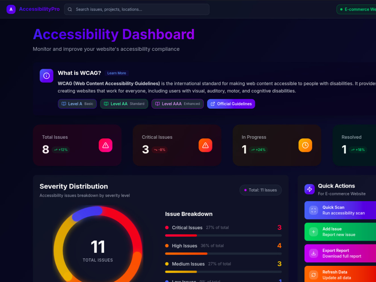376x282 pixels.
Task: Click the +18% trend badge under Resolved
Action: point(358,150)
